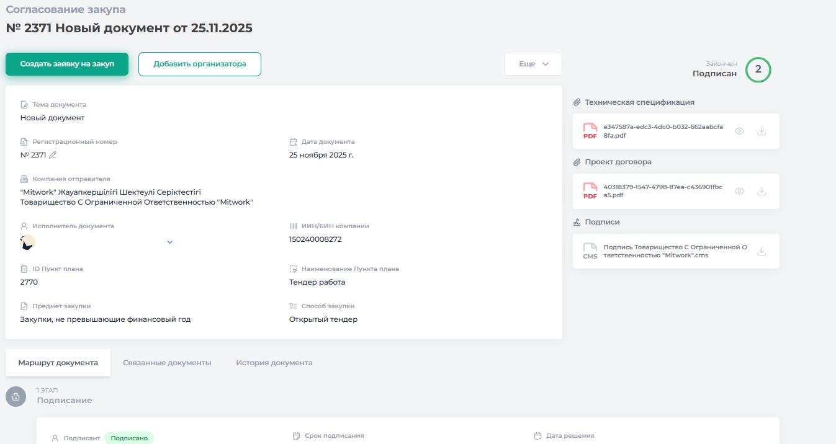The width and height of the screenshot is (836, 444).
Task: Open the "История документа" tab
Action: point(274,363)
